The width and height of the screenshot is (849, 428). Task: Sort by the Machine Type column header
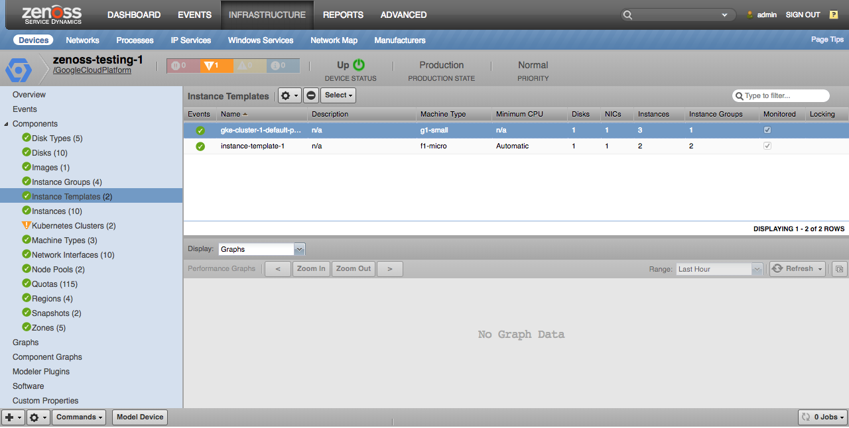pyautogui.click(x=454, y=115)
